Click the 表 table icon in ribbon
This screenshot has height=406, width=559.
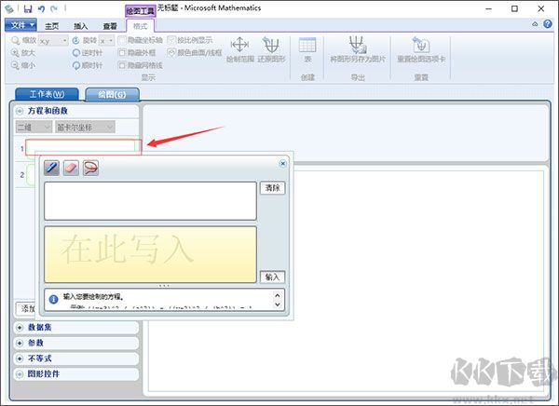(x=307, y=45)
